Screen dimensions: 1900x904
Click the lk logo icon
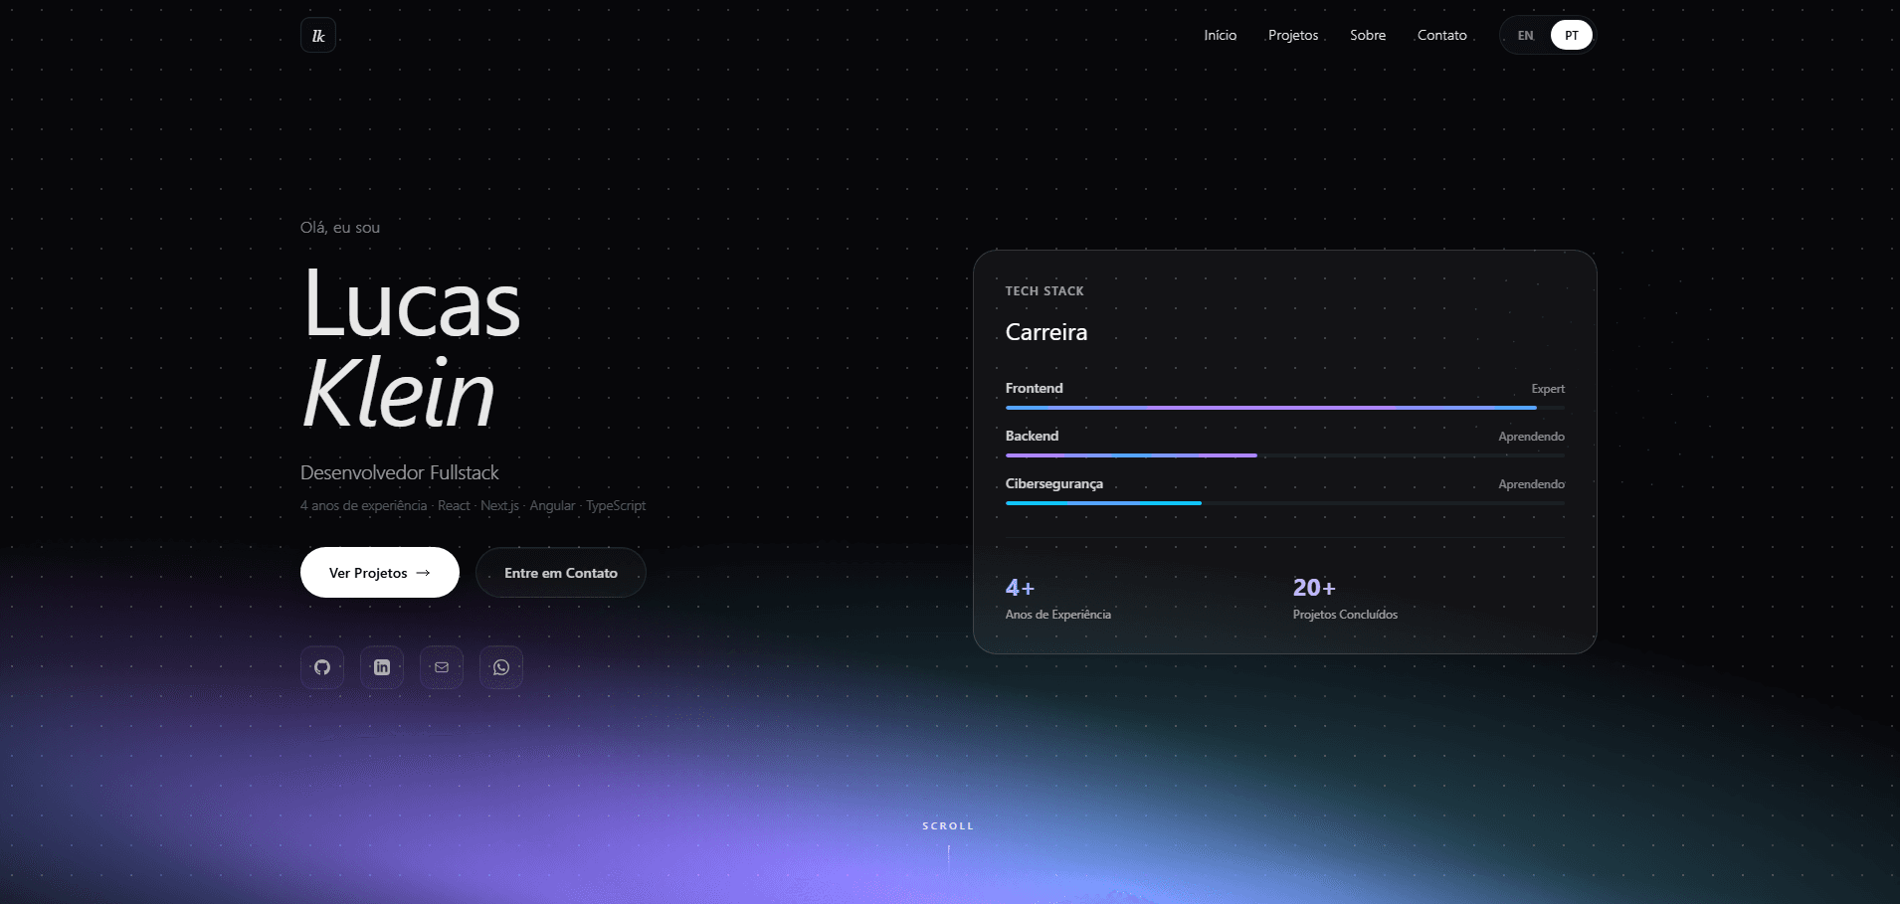[x=318, y=35]
